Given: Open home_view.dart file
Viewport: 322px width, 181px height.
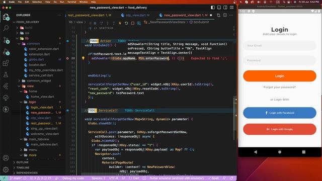Looking at the screenshot, I should click(42, 97).
